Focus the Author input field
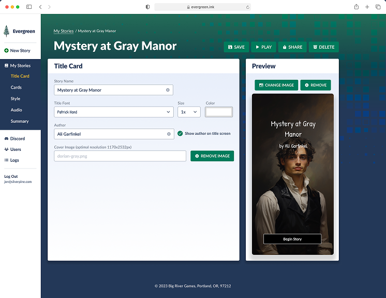 point(114,134)
